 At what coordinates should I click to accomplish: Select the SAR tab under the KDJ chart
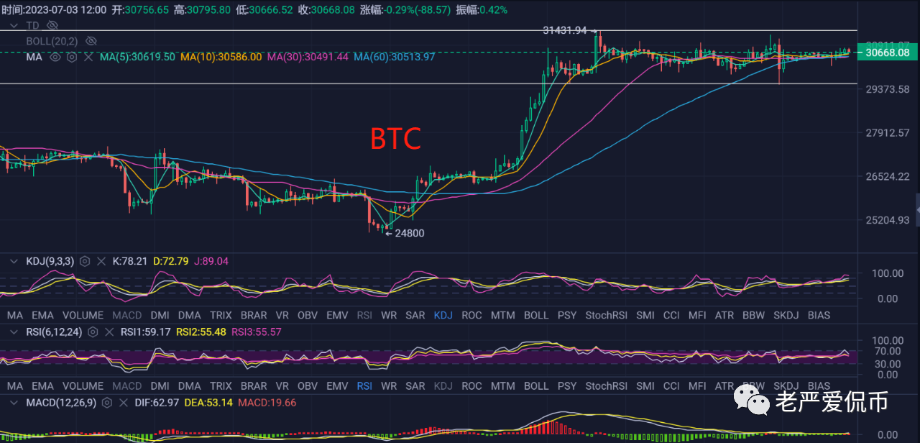pyautogui.click(x=415, y=315)
